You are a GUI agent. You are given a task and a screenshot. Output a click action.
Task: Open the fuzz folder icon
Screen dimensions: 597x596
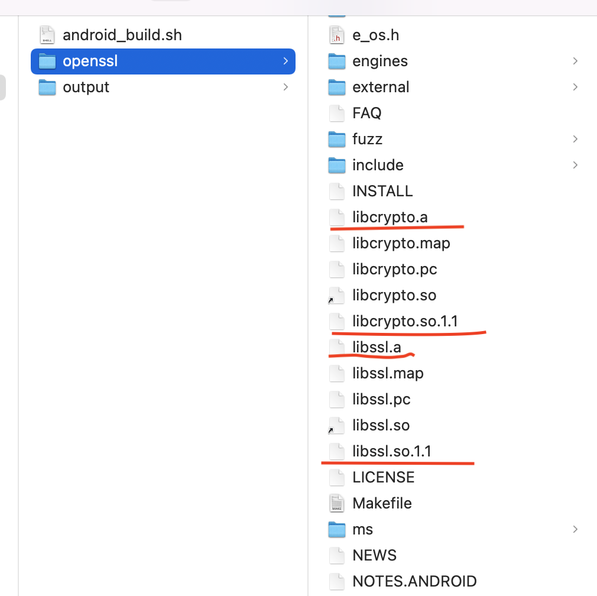336,139
